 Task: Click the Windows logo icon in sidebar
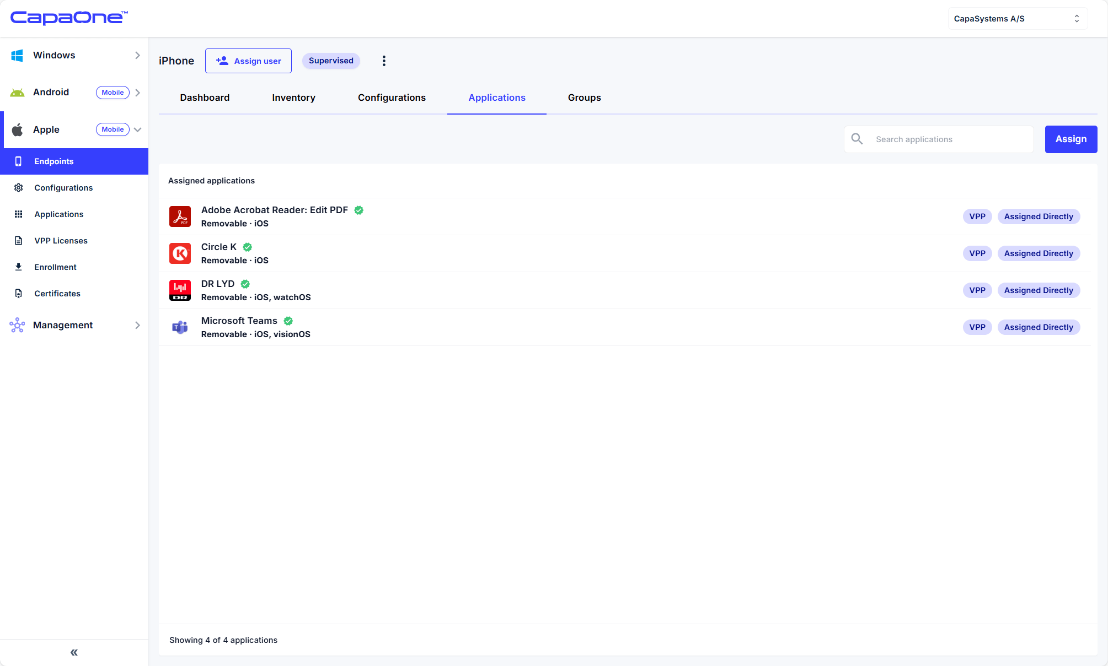tap(17, 55)
